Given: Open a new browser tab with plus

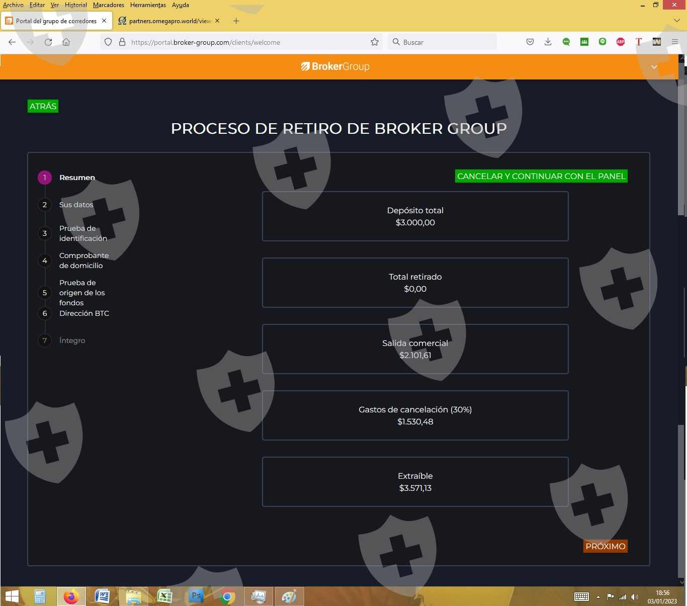Looking at the screenshot, I should 236,21.
